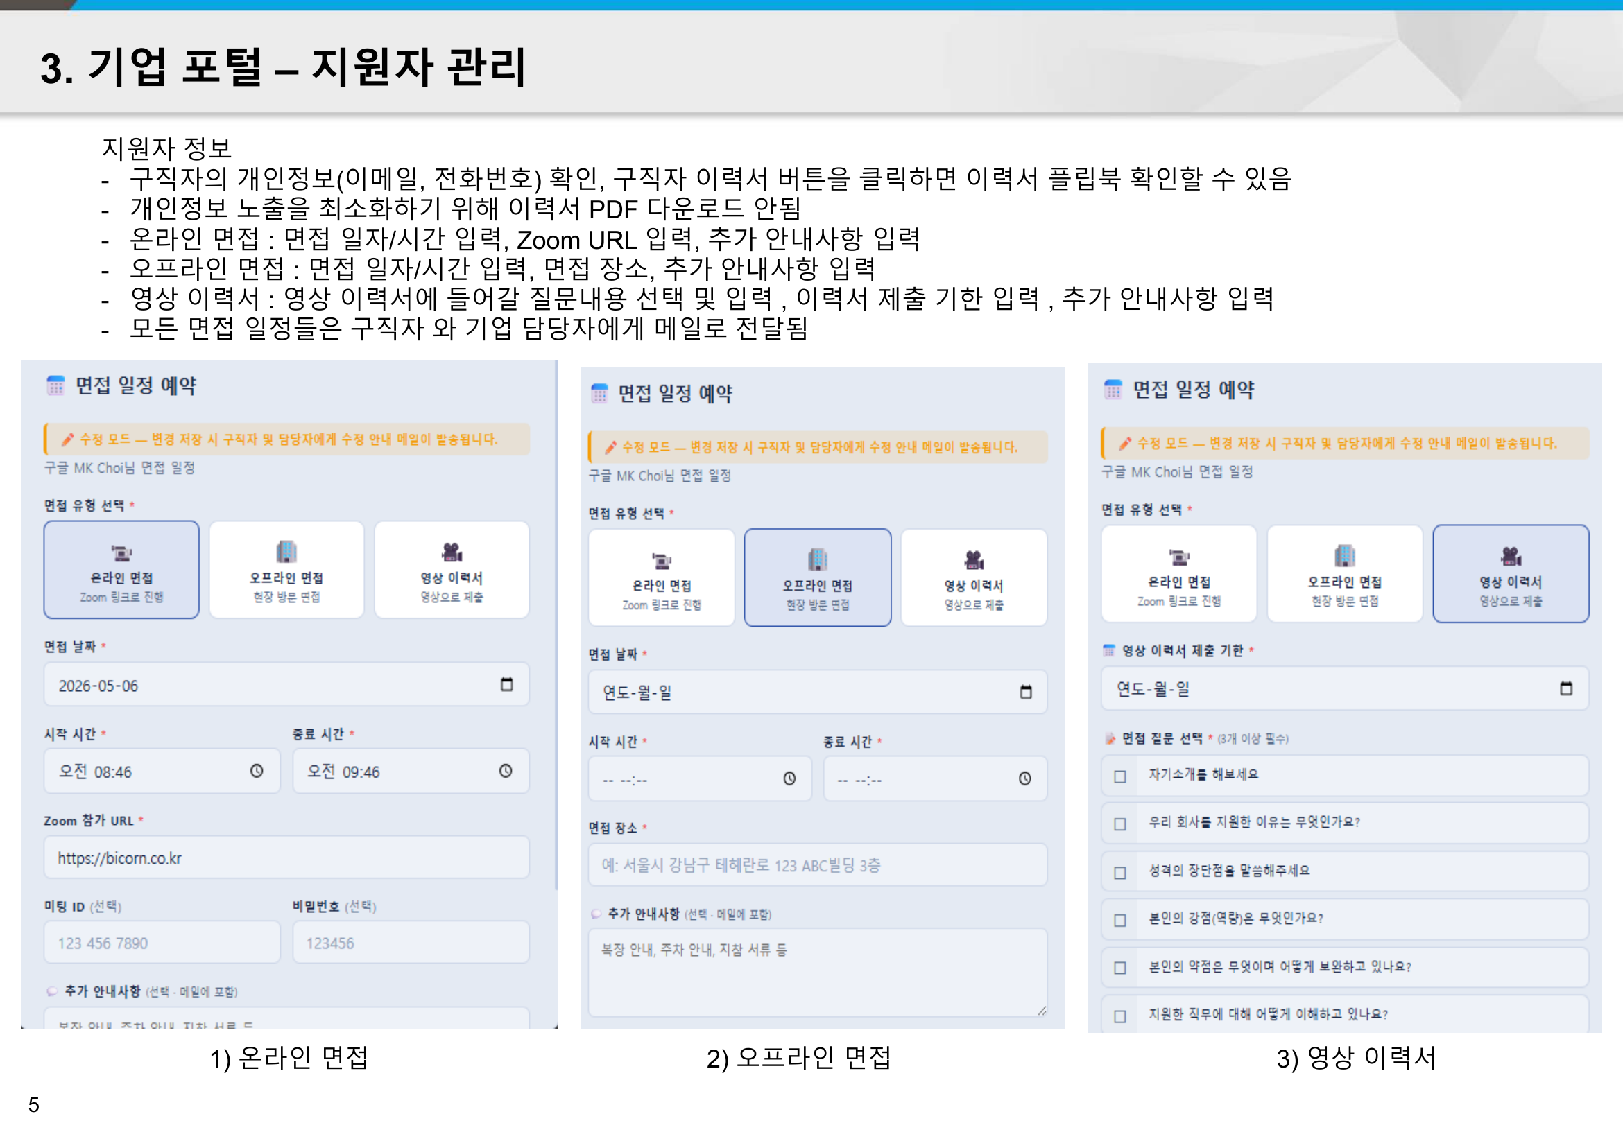
Task: Open calendar picker for 영상 이력서 제출 기한
Action: pyautogui.click(x=1566, y=688)
